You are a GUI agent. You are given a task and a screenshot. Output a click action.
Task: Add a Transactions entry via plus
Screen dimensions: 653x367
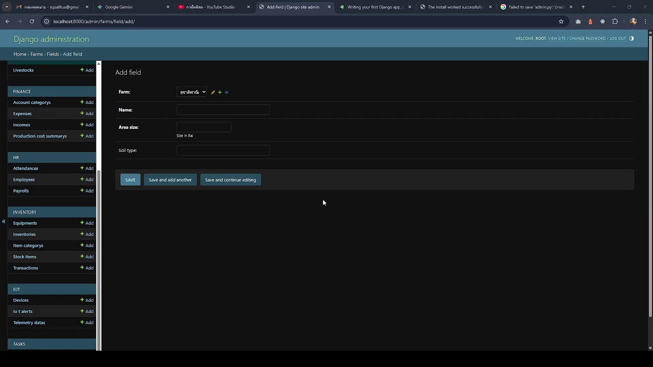pos(87,268)
